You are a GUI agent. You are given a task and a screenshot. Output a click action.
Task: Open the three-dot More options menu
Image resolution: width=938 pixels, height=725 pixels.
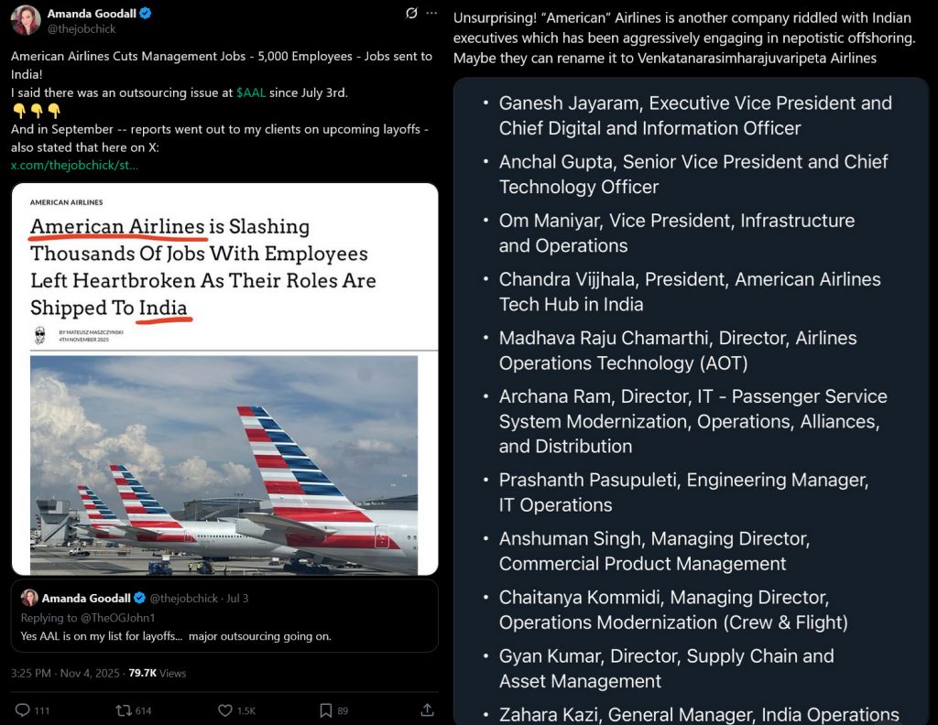432,14
